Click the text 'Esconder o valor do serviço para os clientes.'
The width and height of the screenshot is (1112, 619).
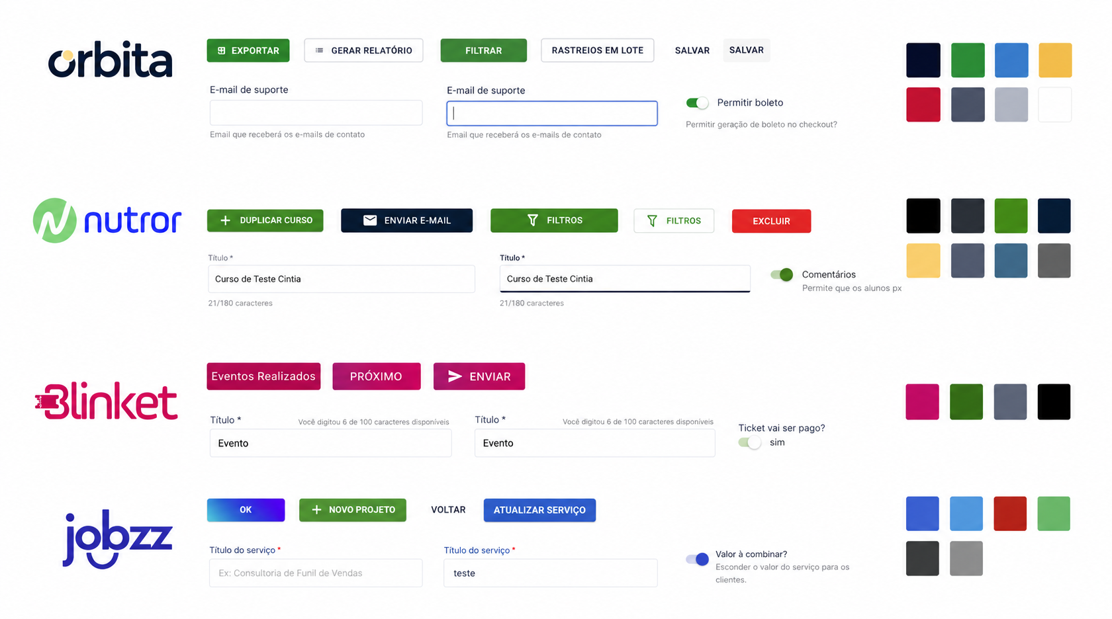782,573
